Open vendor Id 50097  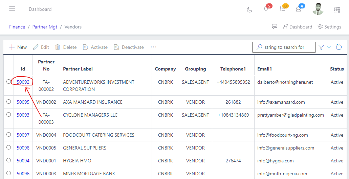(23, 135)
